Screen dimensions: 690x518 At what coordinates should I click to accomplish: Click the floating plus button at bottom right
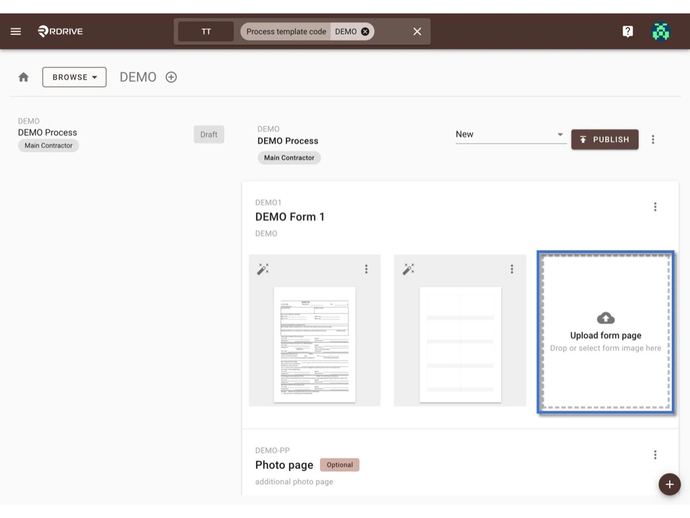[669, 484]
